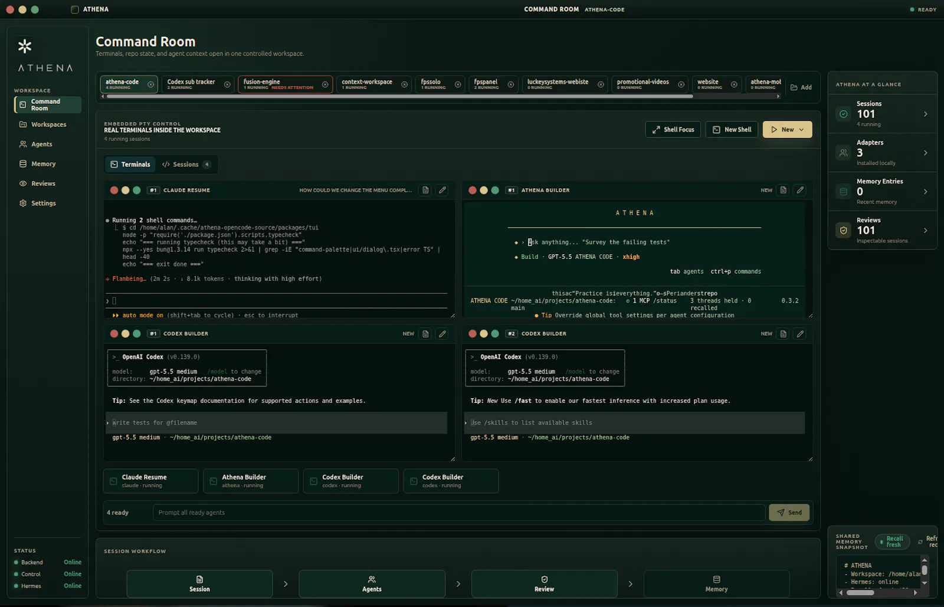Click Add workspace button
Image resolution: width=944 pixels, height=607 pixels.
tap(801, 87)
